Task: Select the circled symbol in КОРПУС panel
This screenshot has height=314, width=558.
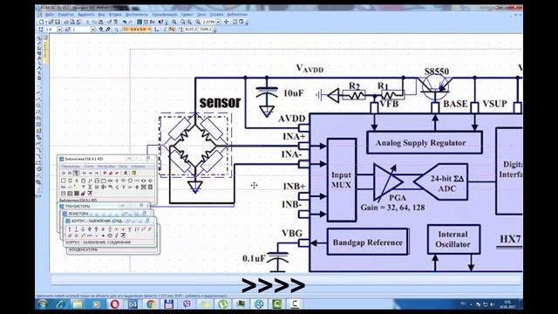Action: click(110, 235)
